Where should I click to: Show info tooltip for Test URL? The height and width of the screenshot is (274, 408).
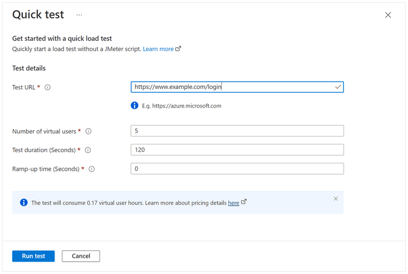pos(47,87)
